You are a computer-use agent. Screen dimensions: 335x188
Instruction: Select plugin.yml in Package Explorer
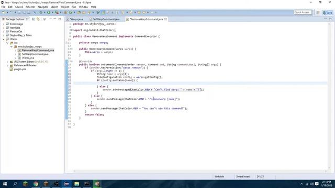click(20, 69)
